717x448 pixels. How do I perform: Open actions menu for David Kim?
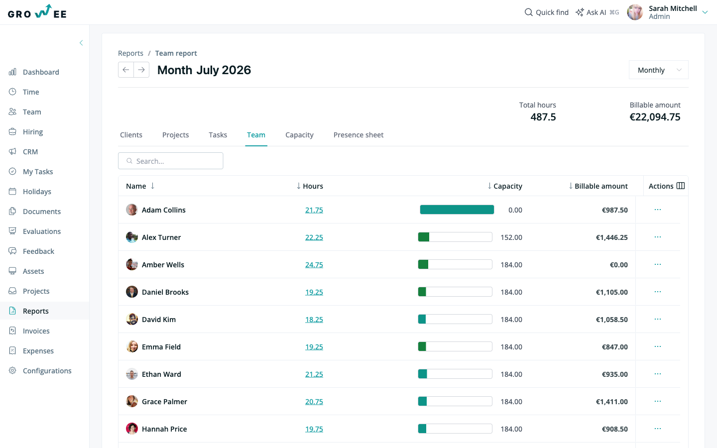tap(658, 319)
